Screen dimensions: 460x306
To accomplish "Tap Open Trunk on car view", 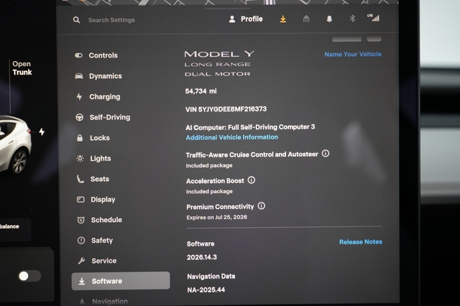I will pos(22,68).
